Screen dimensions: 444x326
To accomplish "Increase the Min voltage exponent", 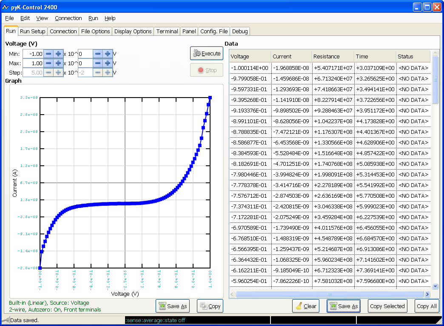I will 107,54.
